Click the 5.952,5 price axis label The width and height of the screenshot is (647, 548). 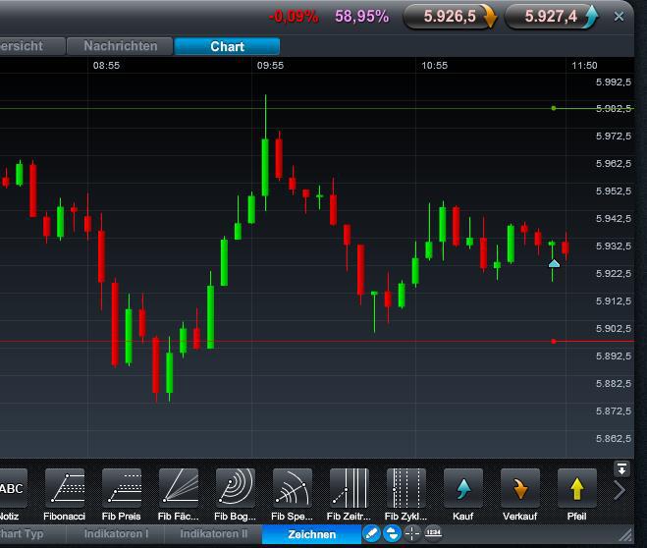(614, 191)
